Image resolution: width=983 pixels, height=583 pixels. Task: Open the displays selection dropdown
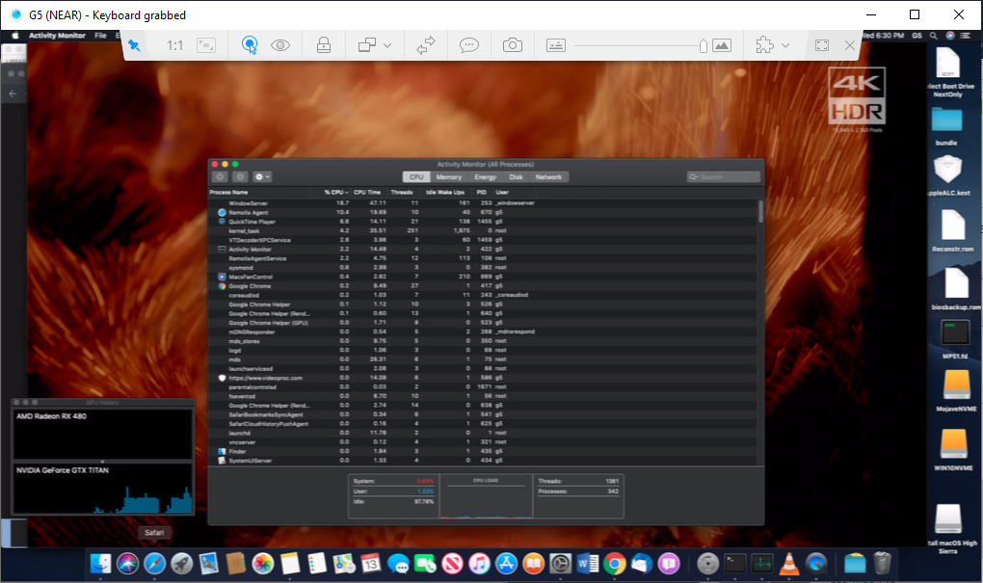(375, 45)
